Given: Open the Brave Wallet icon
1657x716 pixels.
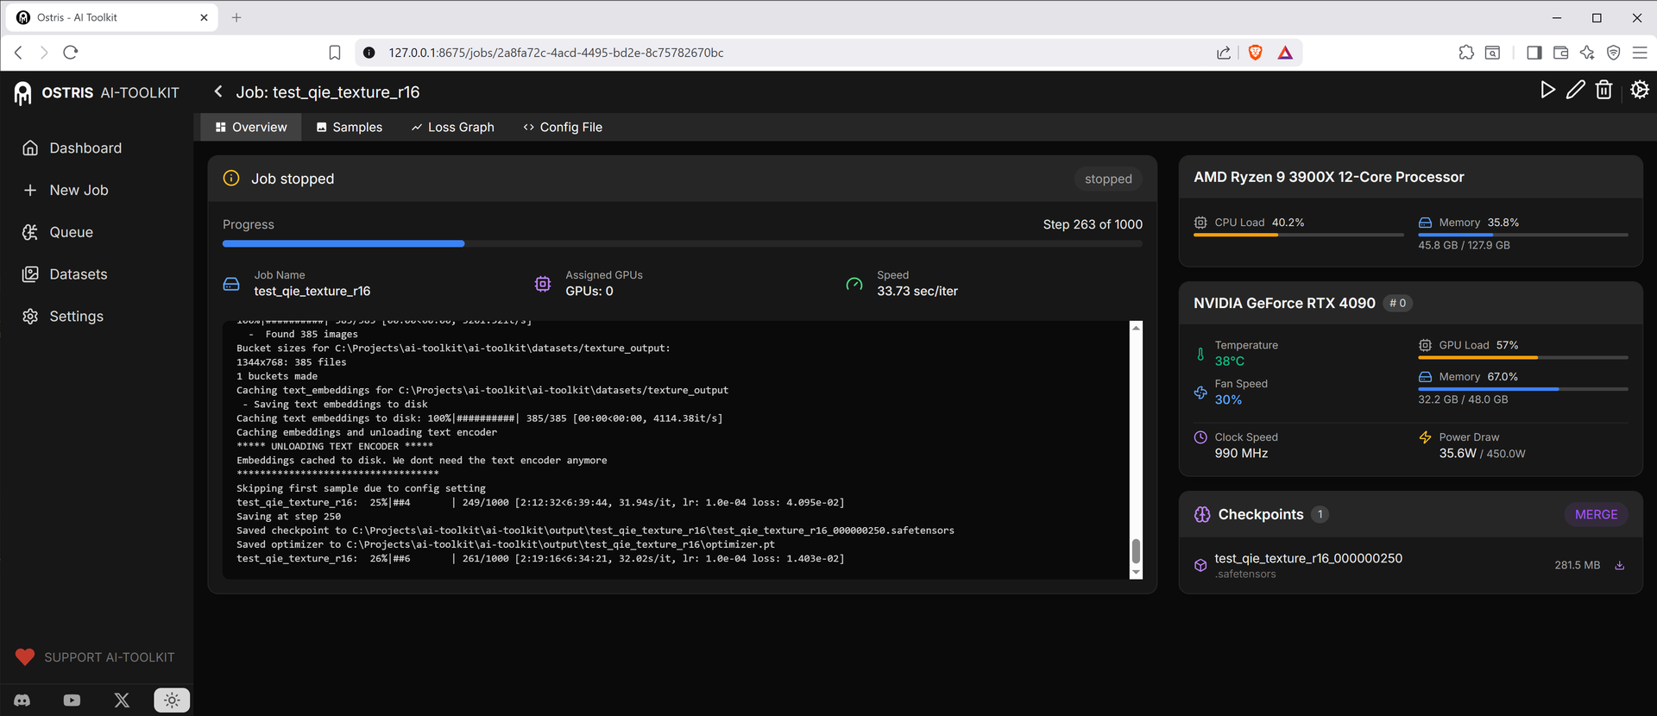Looking at the screenshot, I should tap(1560, 53).
